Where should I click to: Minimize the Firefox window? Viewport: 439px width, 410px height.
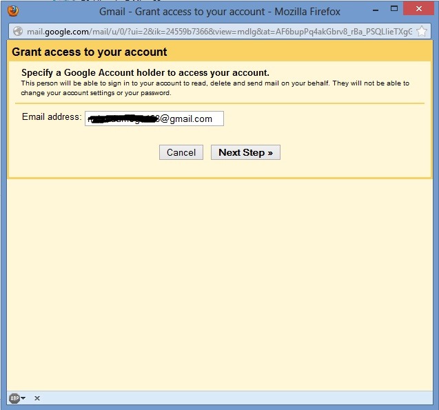coord(376,10)
